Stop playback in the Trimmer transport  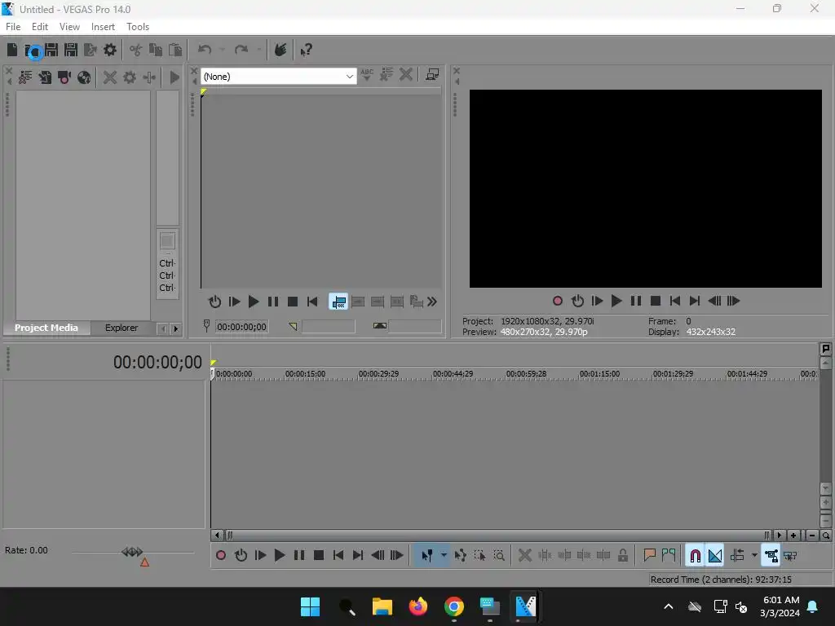[x=293, y=302]
